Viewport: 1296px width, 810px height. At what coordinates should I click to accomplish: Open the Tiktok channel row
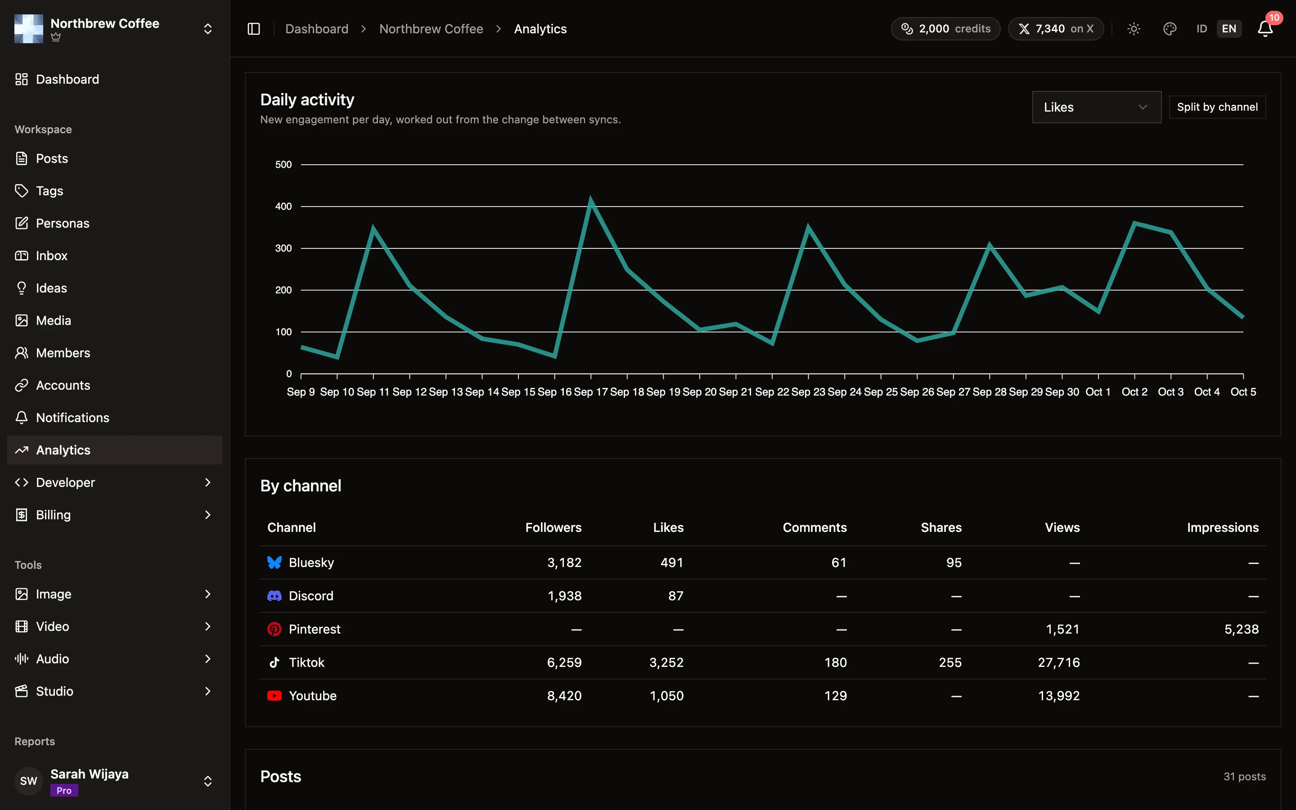(763, 662)
